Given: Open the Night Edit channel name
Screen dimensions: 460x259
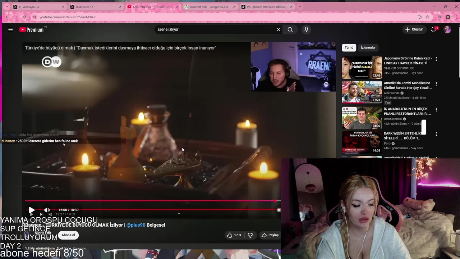Looking at the screenshot, I should tap(43, 233).
